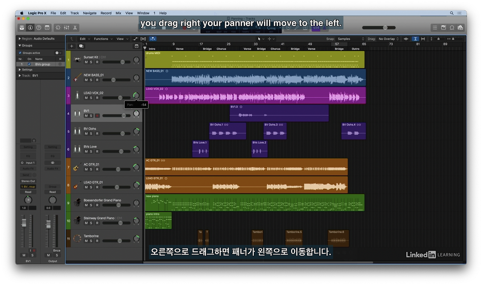Open the Mix menu in menu bar
482x285 pixels.
tap(118, 13)
